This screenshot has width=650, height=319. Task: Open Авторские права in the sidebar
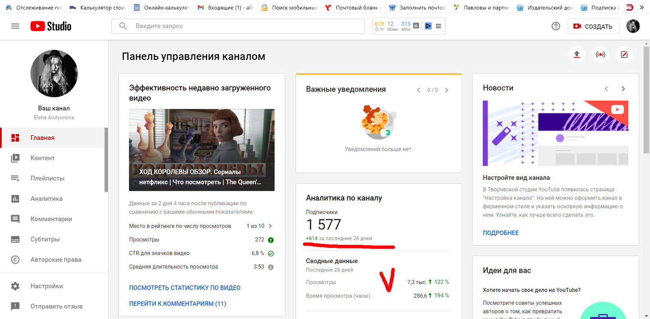[x=52, y=260]
